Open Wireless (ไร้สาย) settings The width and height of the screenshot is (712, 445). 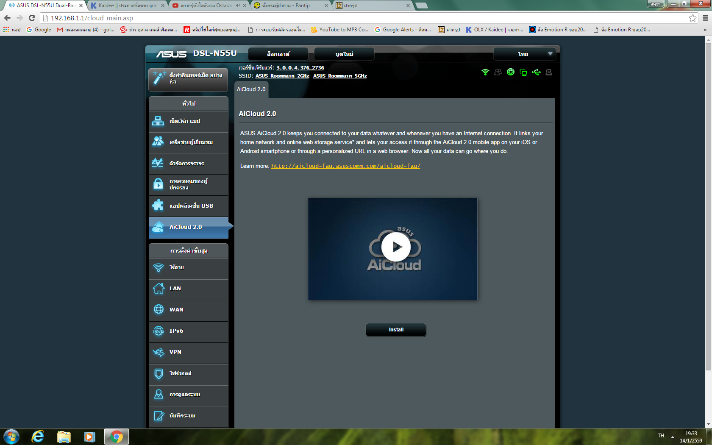pyautogui.click(x=188, y=267)
